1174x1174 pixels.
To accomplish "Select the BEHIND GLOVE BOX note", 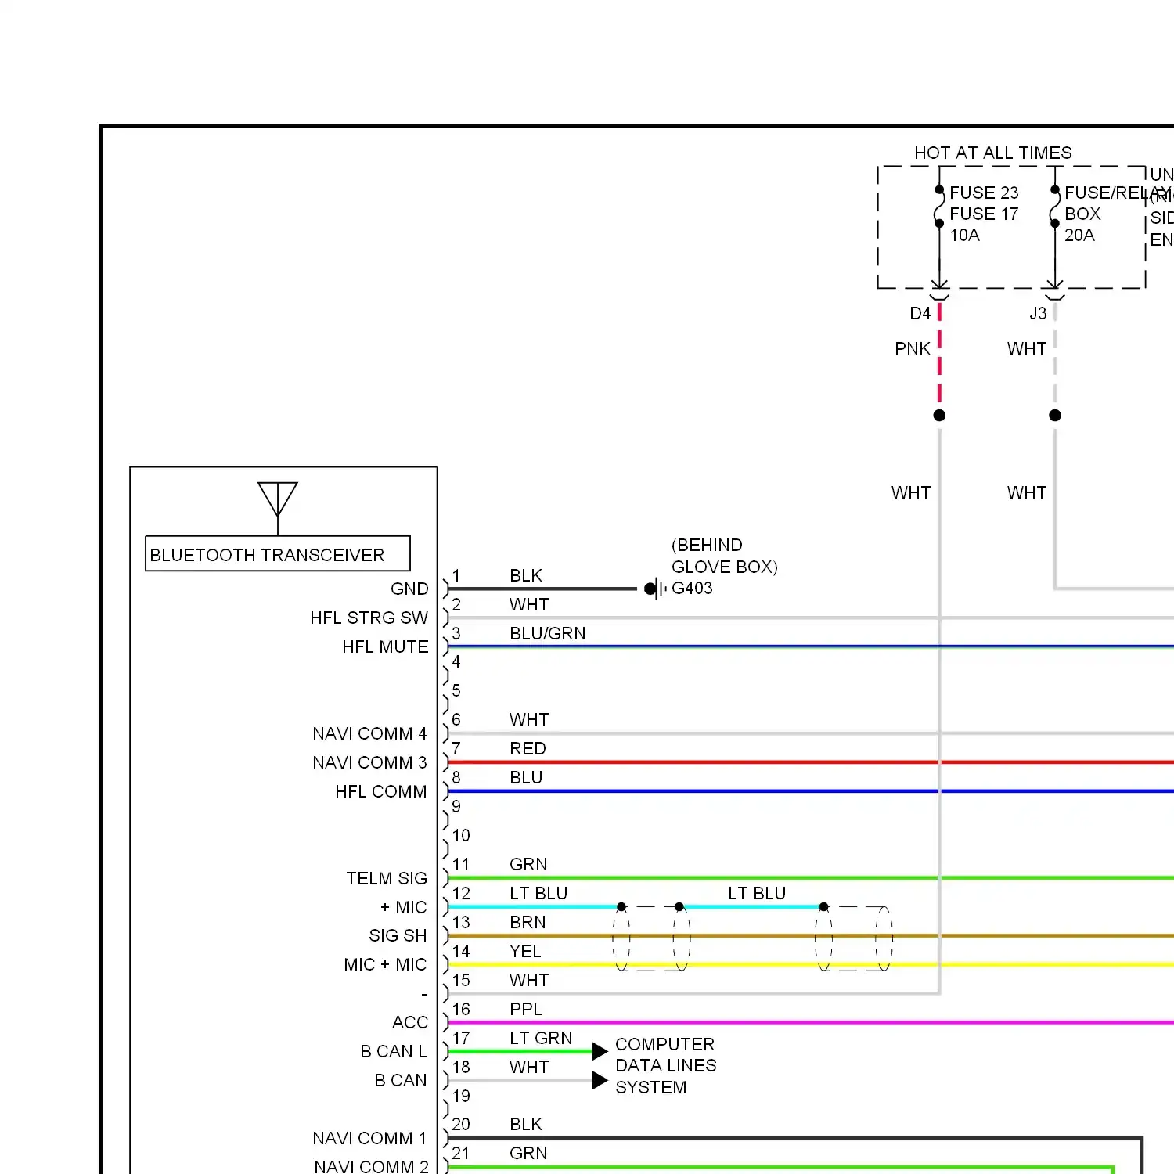I will (725, 556).
